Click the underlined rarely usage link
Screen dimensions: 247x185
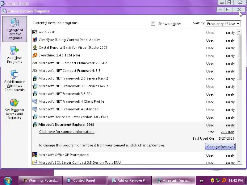[x=230, y=125]
